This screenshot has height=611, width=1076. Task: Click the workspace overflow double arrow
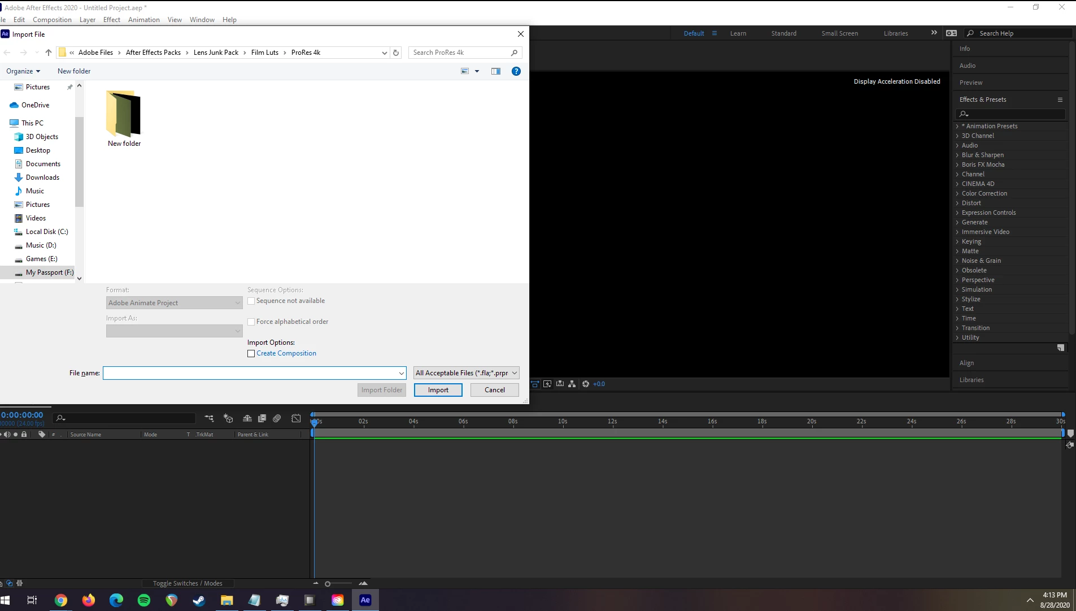click(x=934, y=33)
